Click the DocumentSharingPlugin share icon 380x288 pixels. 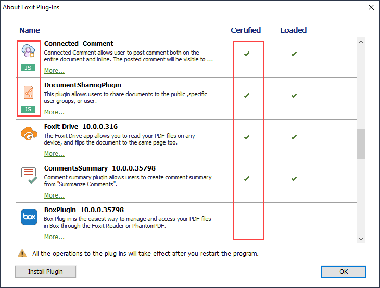click(29, 92)
